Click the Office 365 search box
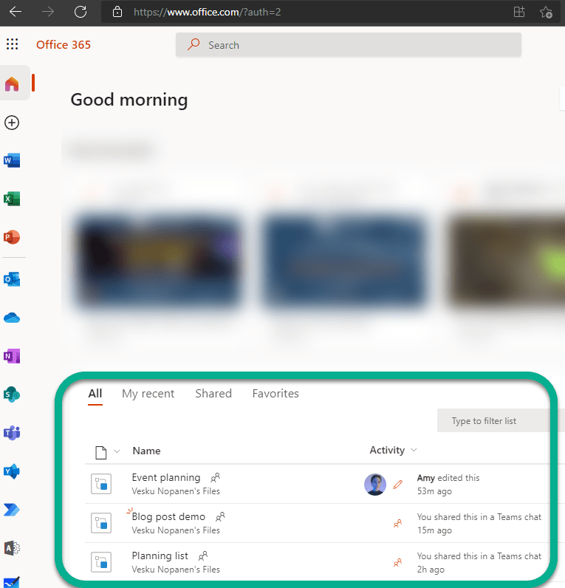 (x=349, y=45)
